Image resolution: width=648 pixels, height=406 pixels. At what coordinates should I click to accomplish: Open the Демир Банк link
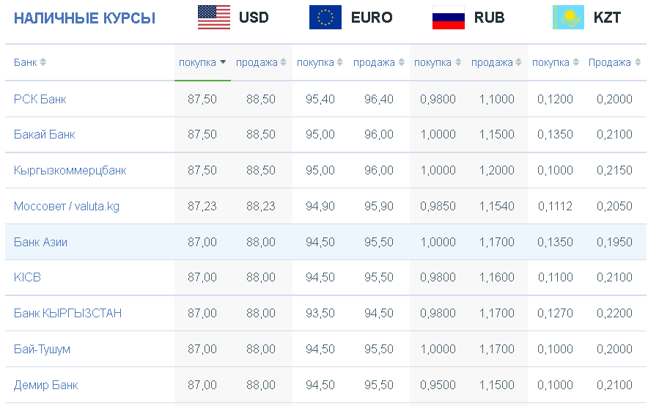tap(46, 385)
